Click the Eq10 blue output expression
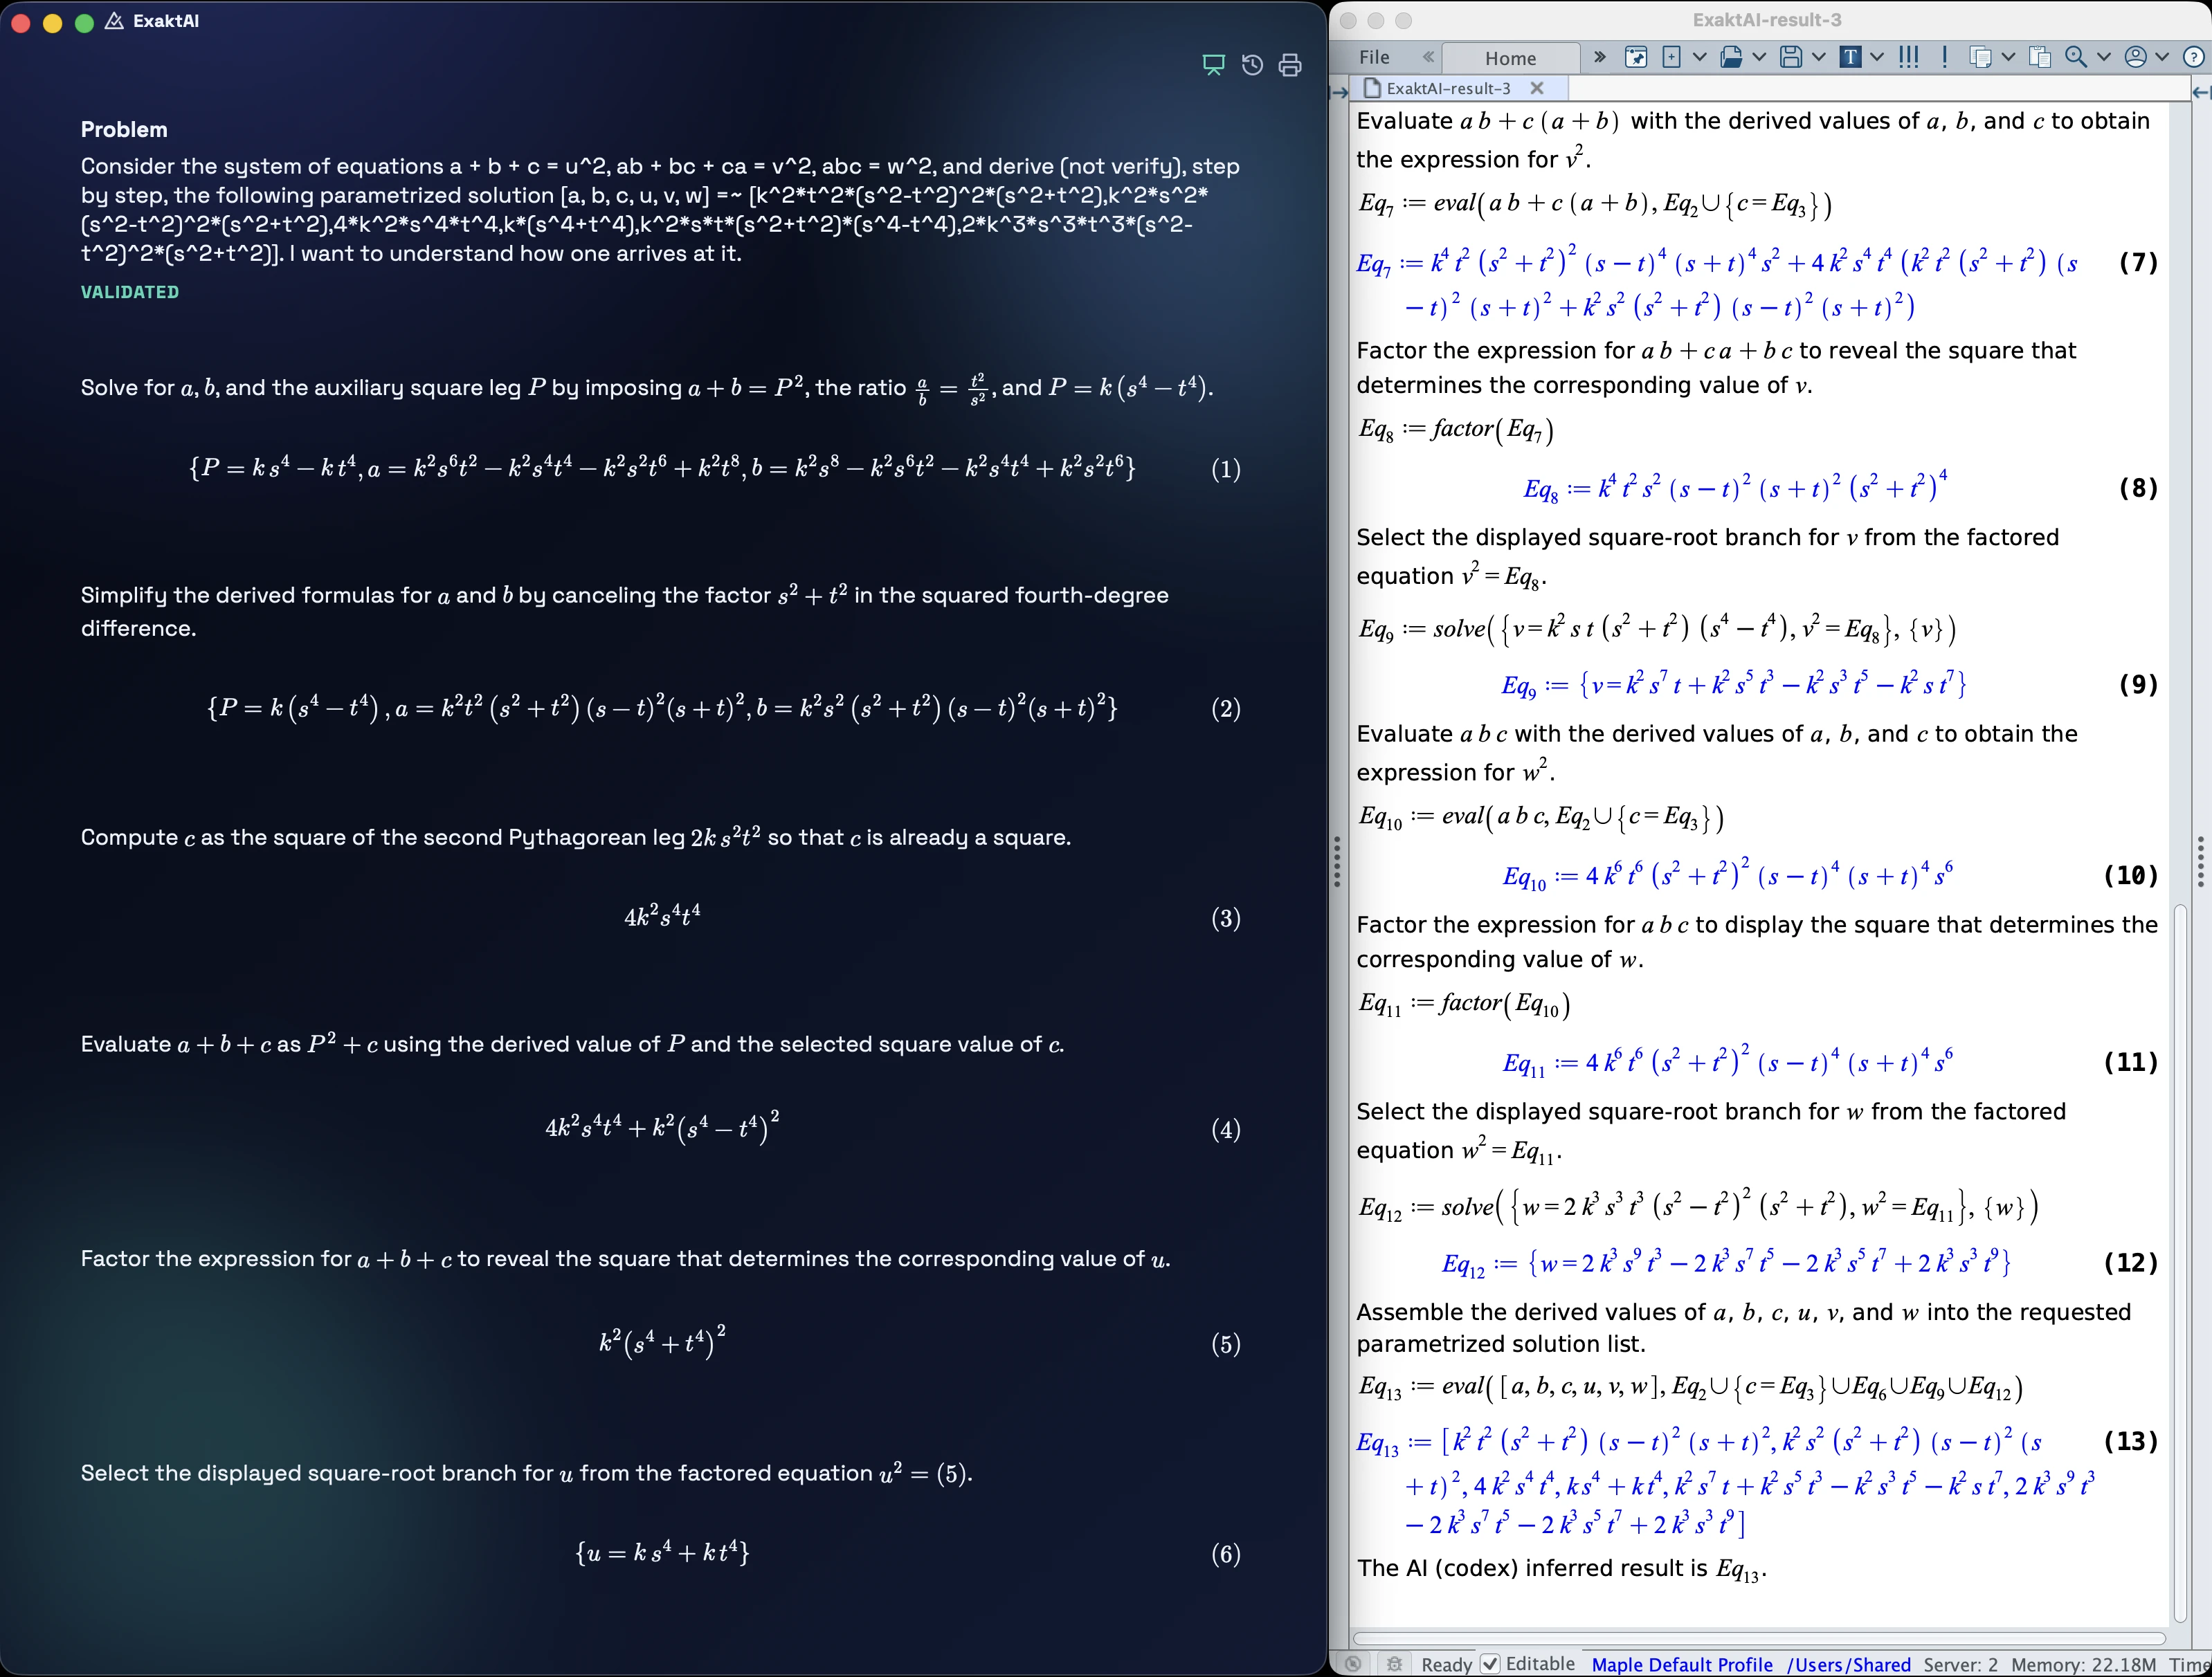This screenshot has height=1677, width=2212. pos(1728,874)
